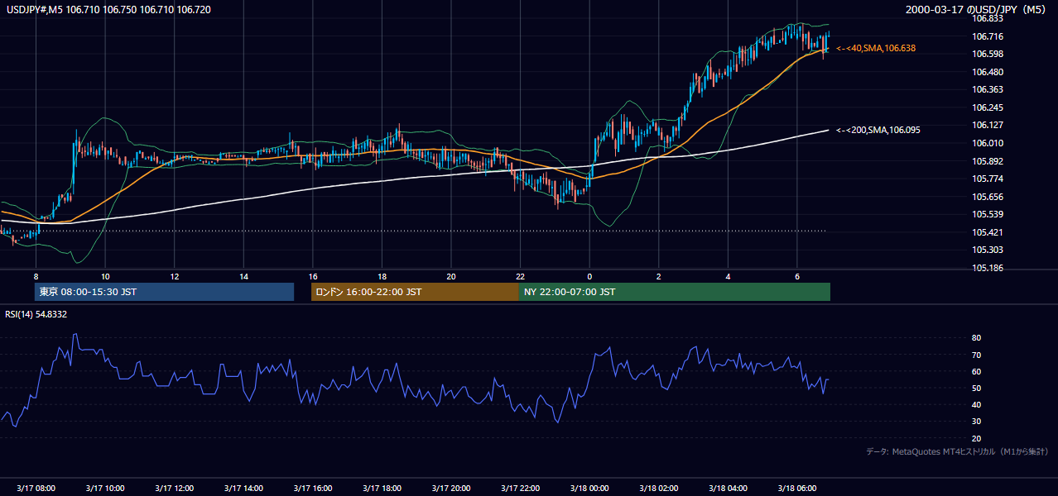
Task: Click the dotted horizontal price level line
Action: click(414, 231)
